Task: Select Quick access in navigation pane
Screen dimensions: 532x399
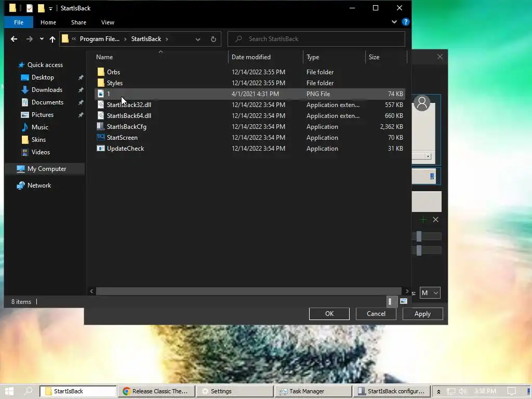Action: (x=45, y=65)
